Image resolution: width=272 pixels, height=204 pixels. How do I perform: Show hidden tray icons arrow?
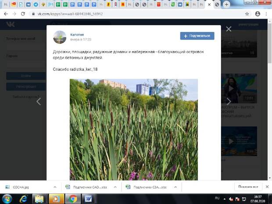click(x=225, y=199)
